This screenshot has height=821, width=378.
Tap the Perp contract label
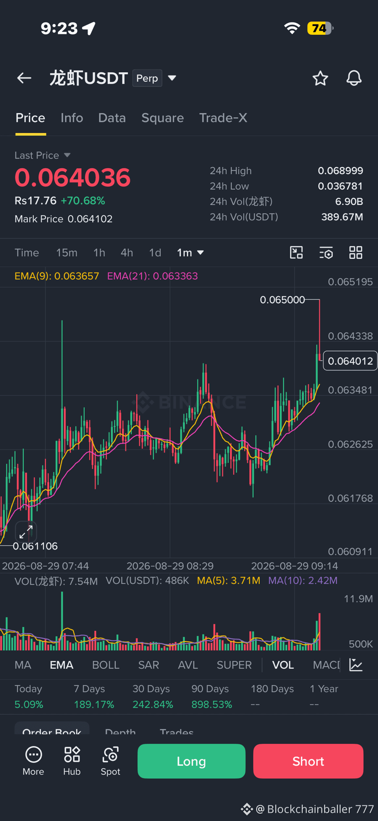[147, 78]
